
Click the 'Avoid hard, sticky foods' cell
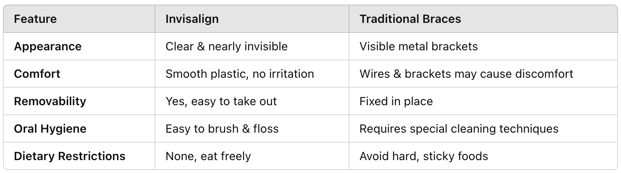(424, 156)
